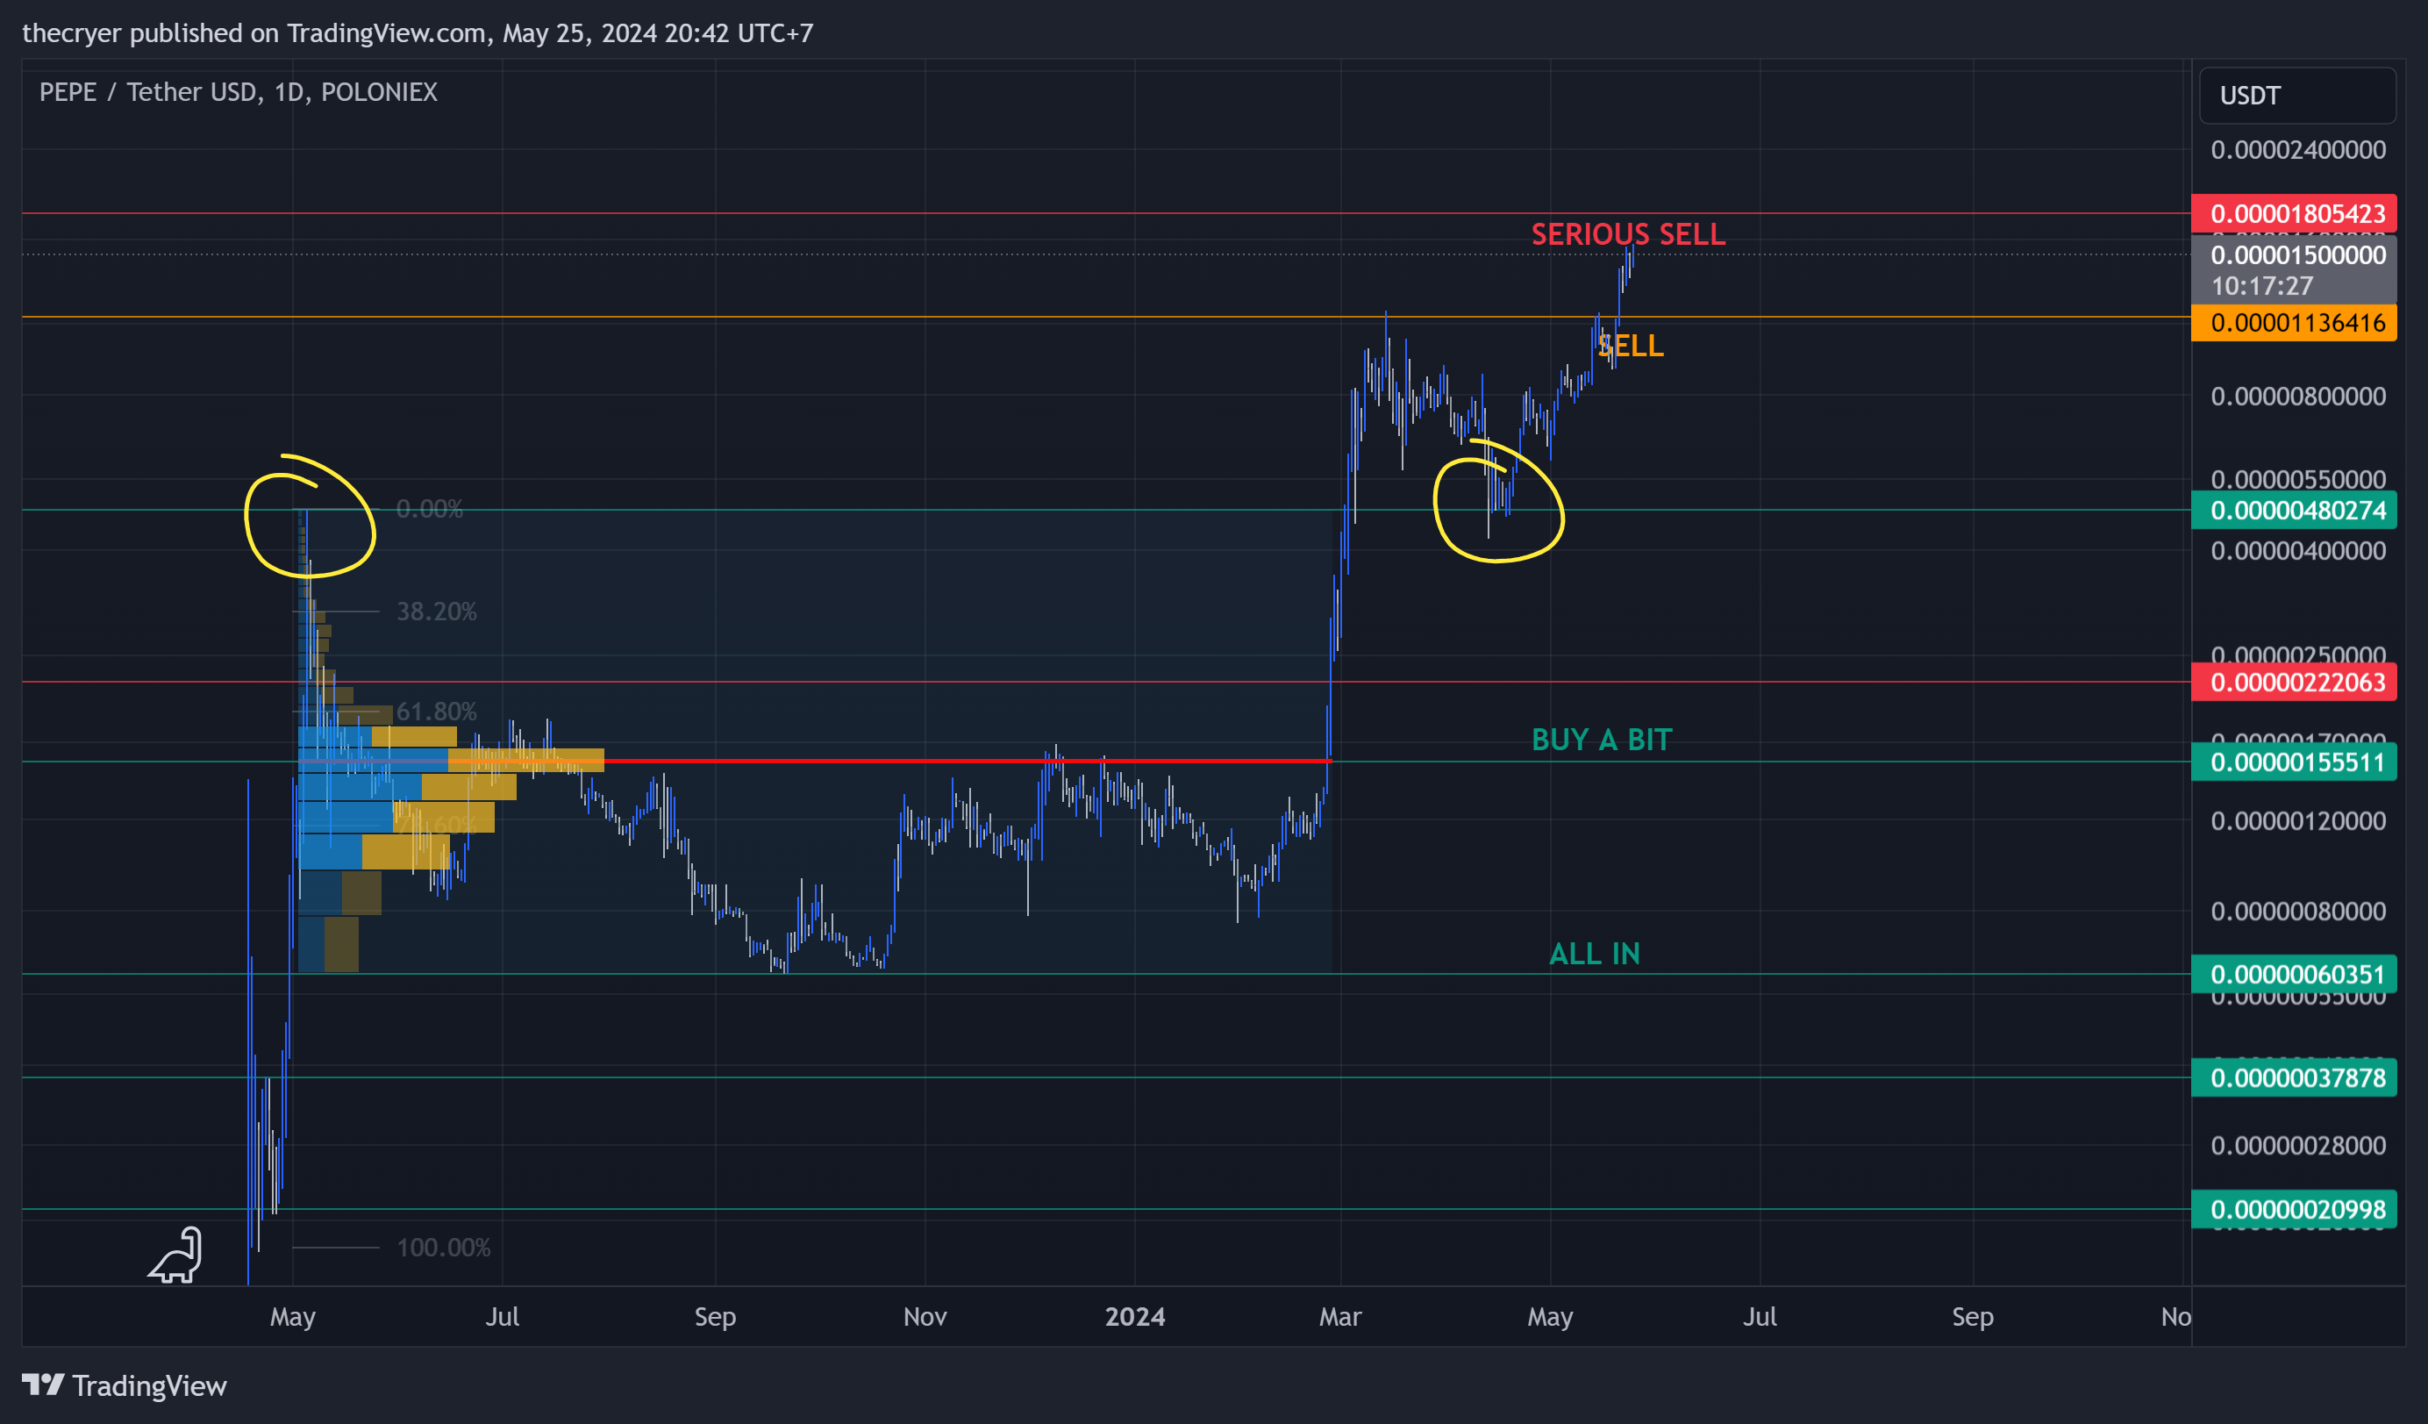Click the countdown timer 10:17:27
The width and height of the screenshot is (2428, 1424).
click(2260, 286)
